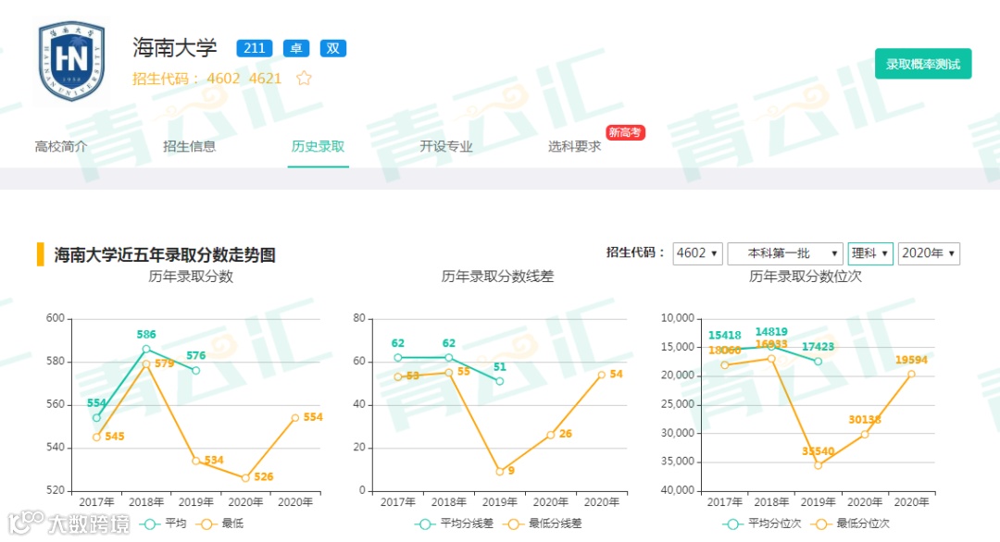Click the 545 lowest score 2017 point
Viewport: 1000px width, 542px height.
click(96, 437)
